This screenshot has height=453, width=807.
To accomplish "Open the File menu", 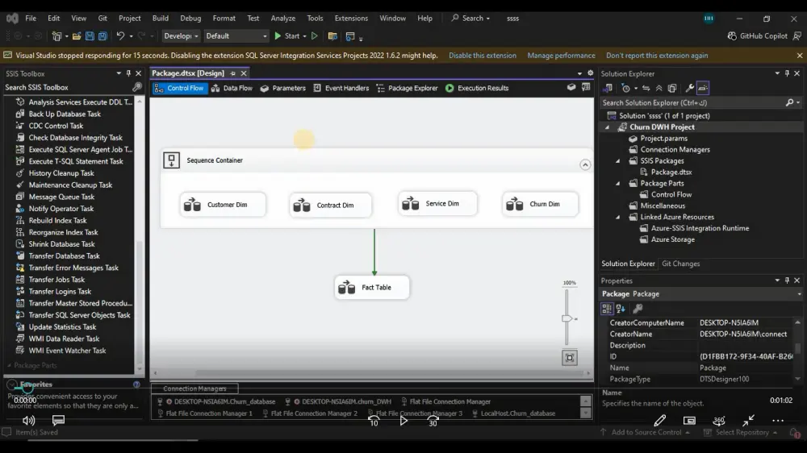I will [x=31, y=18].
